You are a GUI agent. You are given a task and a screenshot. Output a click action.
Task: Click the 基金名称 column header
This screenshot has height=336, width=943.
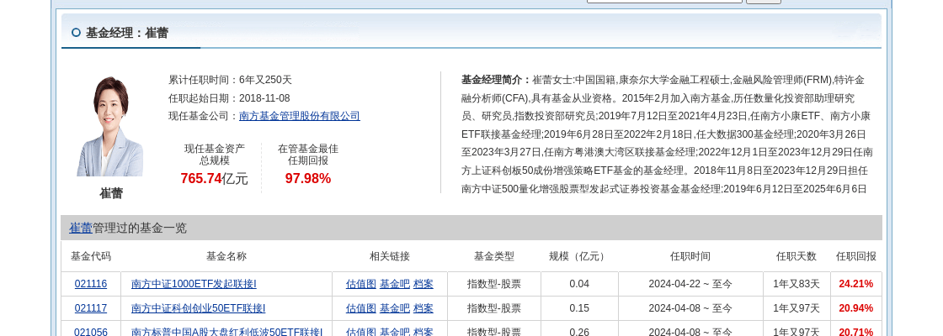coord(226,256)
